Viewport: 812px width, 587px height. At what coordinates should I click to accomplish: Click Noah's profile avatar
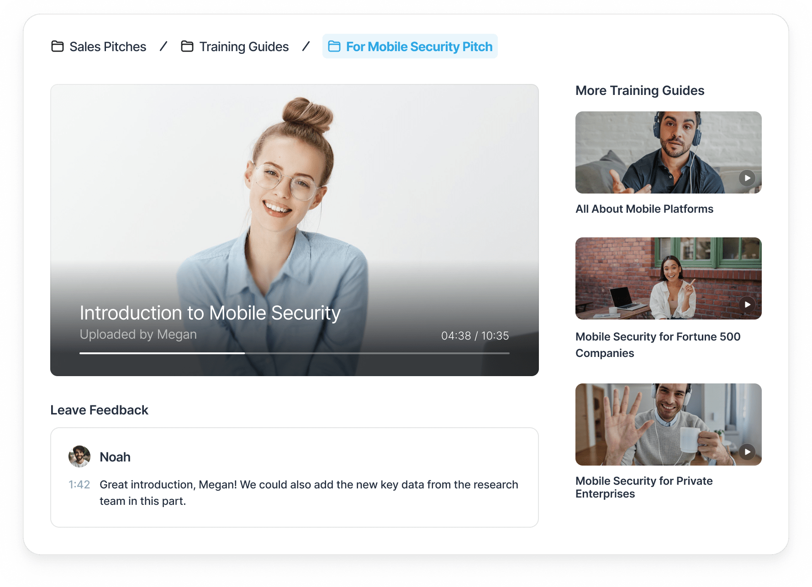click(x=79, y=456)
